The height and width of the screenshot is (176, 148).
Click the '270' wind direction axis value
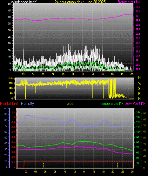click(x=10, y=84)
